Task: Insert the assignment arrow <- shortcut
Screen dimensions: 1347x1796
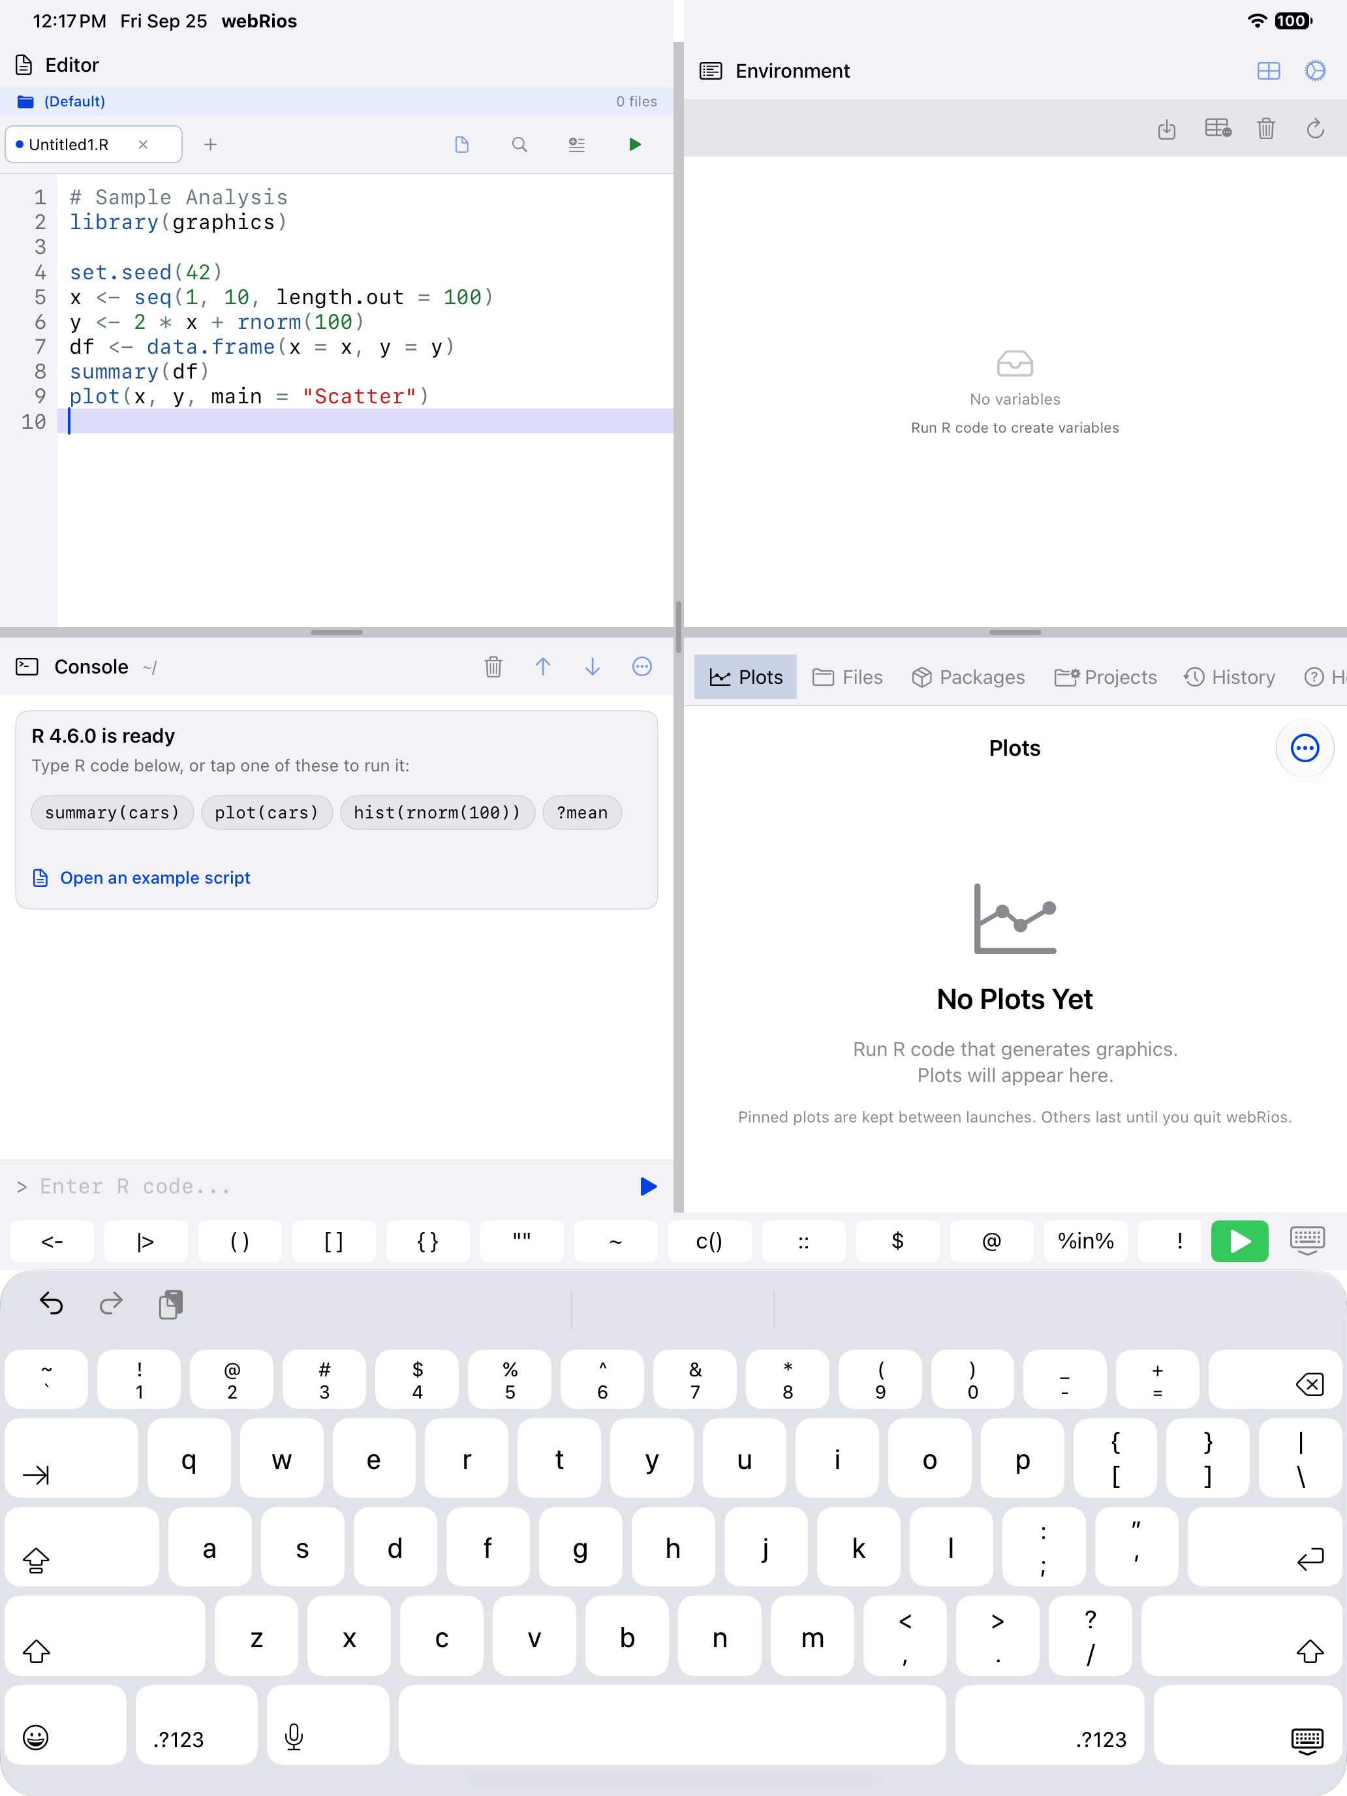Action: pyautogui.click(x=52, y=1241)
